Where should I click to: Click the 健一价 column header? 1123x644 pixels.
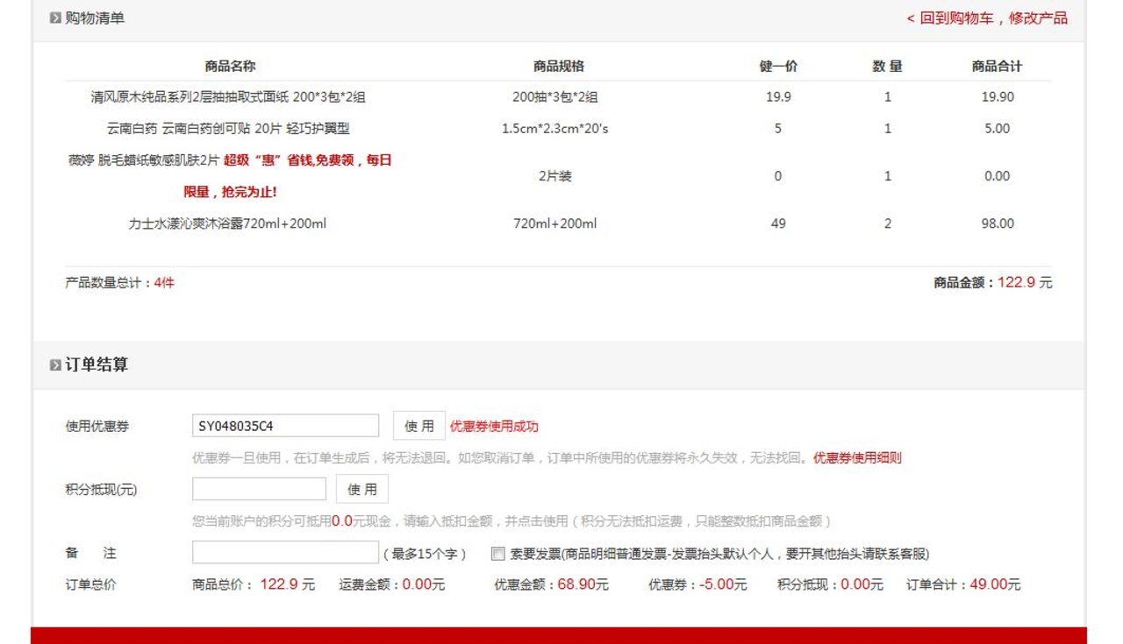[x=778, y=66]
